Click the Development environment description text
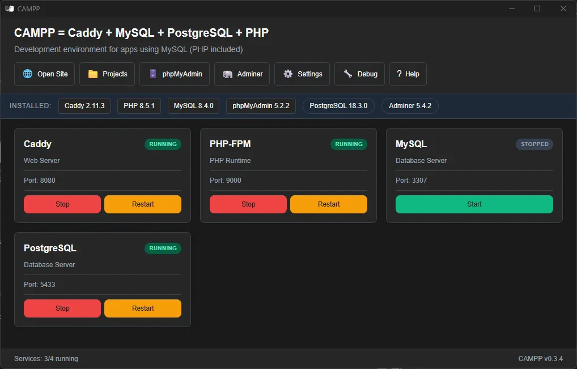Viewport: 577px width, 369px height. pos(129,49)
